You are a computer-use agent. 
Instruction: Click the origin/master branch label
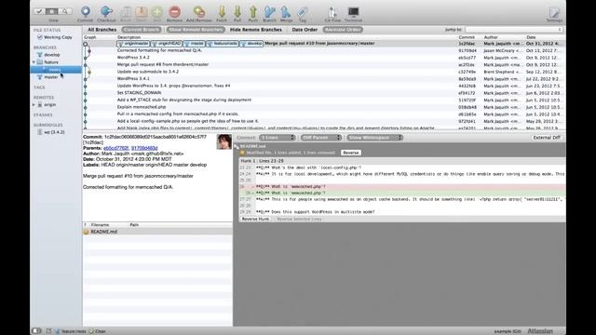133,44
